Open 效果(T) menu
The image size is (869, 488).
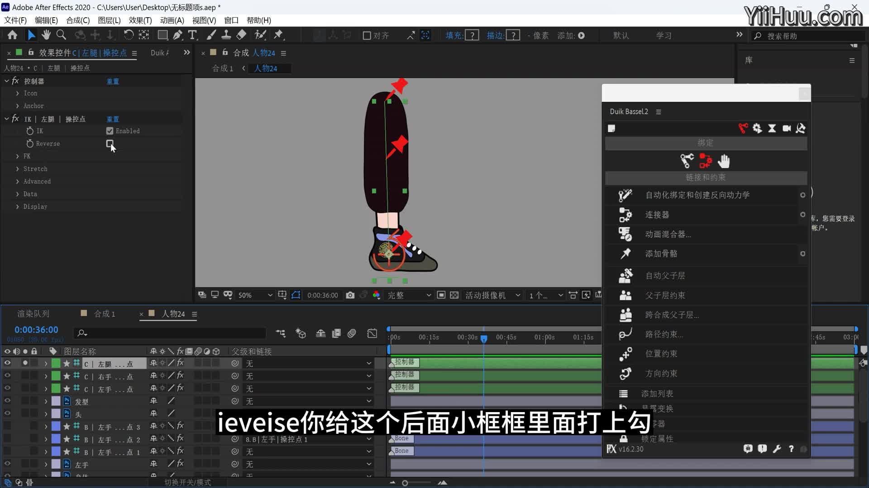[x=140, y=20]
